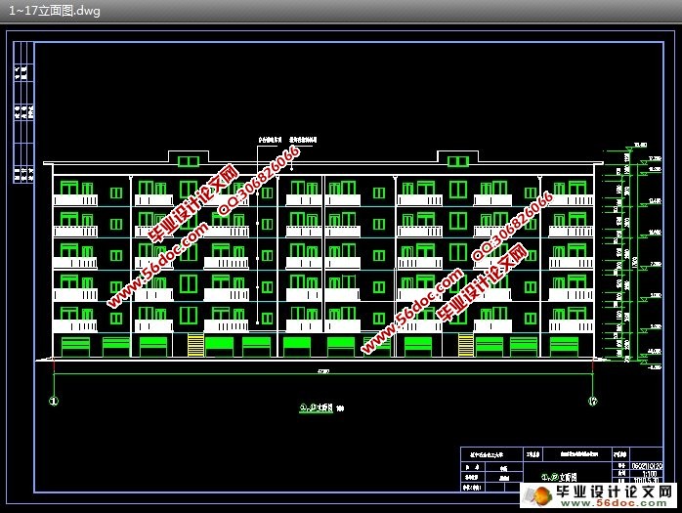This screenshot has height=513, width=682.
Task: Click axis bubble 1 at the bottom left
Action: click(x=54, y=401)
